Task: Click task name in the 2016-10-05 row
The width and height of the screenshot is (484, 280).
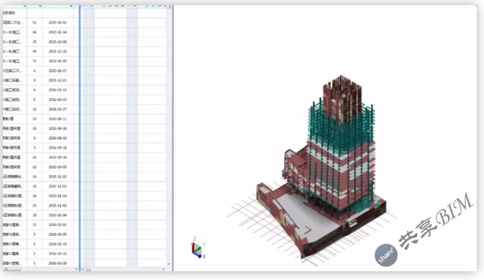Action: pyautogui.click(x=12, y=167)
